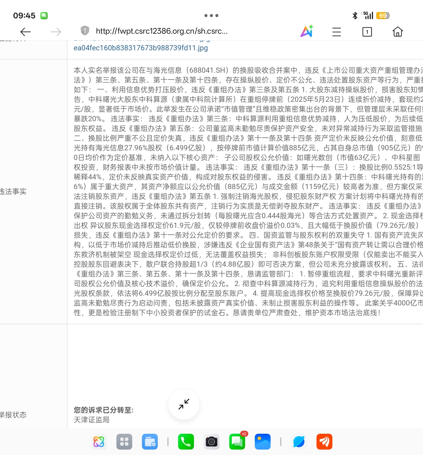Tap the security shield icon
Screen dimensions: 423x455
[85, 31]
